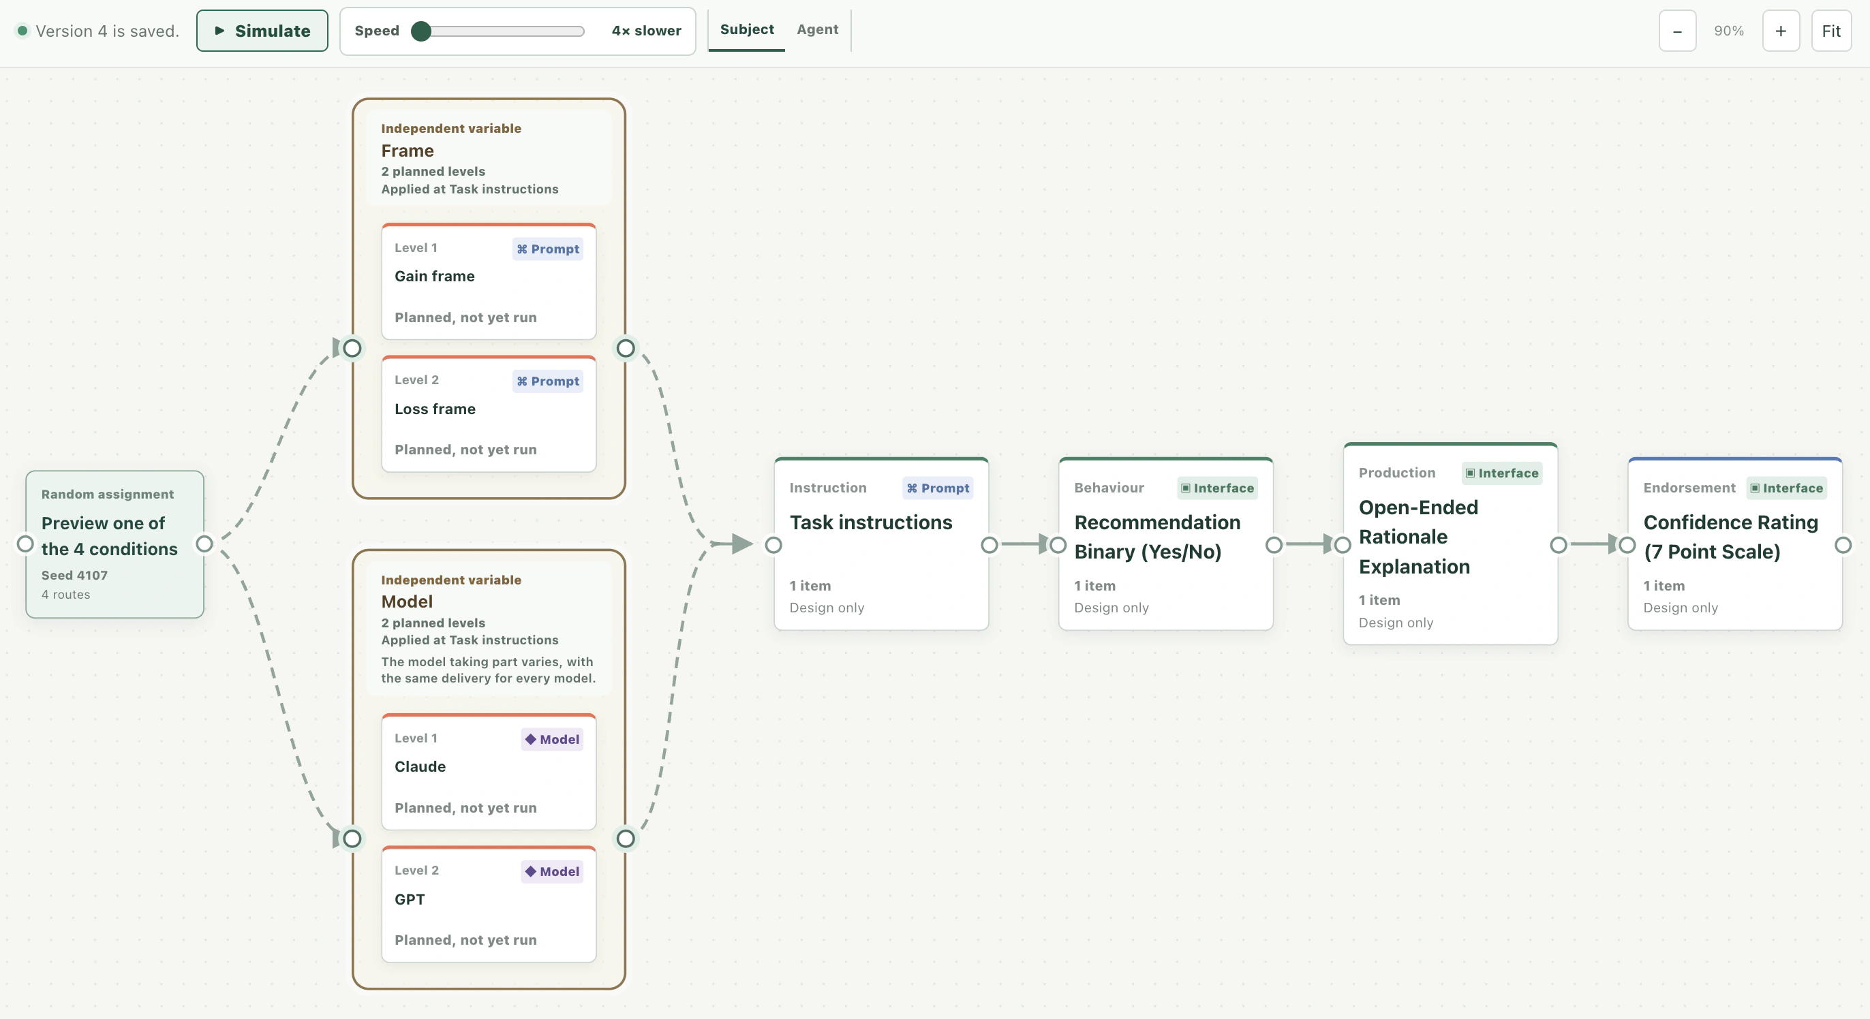Click the Model variable group output port
Image resolution: width=1870 pixels, height=1019 pixels.
[x=626, y=839]
